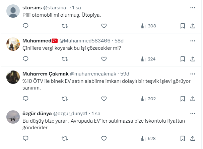View analytics showing 528 views

[147, 138]
